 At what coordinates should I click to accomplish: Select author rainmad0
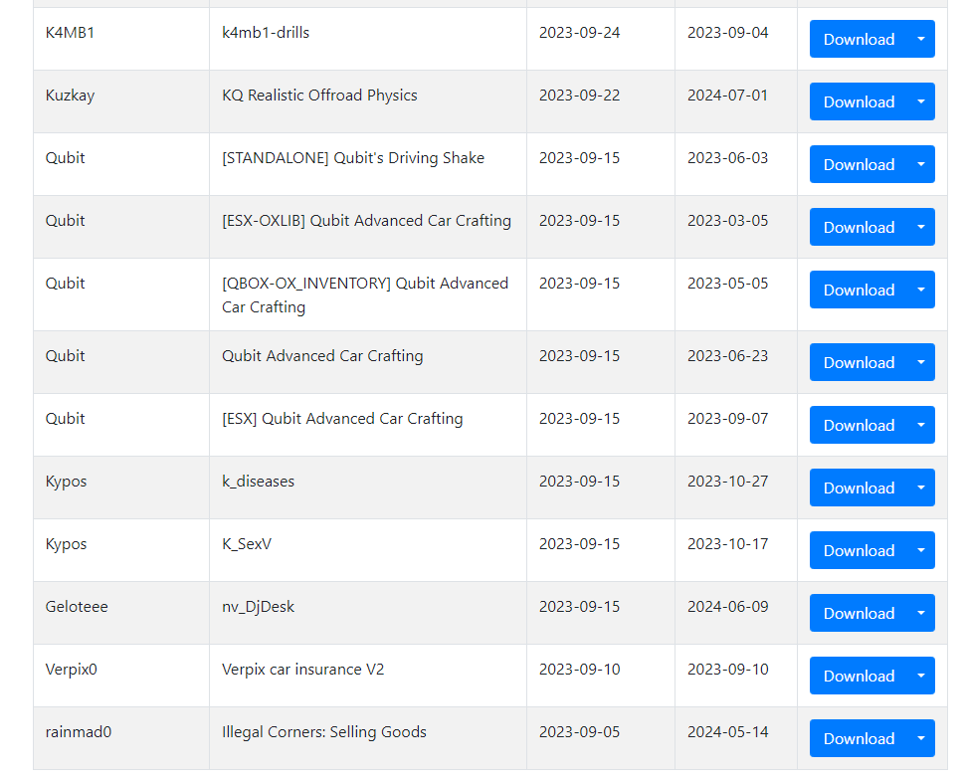pos(79,732)
